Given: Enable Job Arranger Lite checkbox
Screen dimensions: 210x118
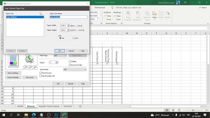Looking at the screenshot, I should [x=40, y=76].
